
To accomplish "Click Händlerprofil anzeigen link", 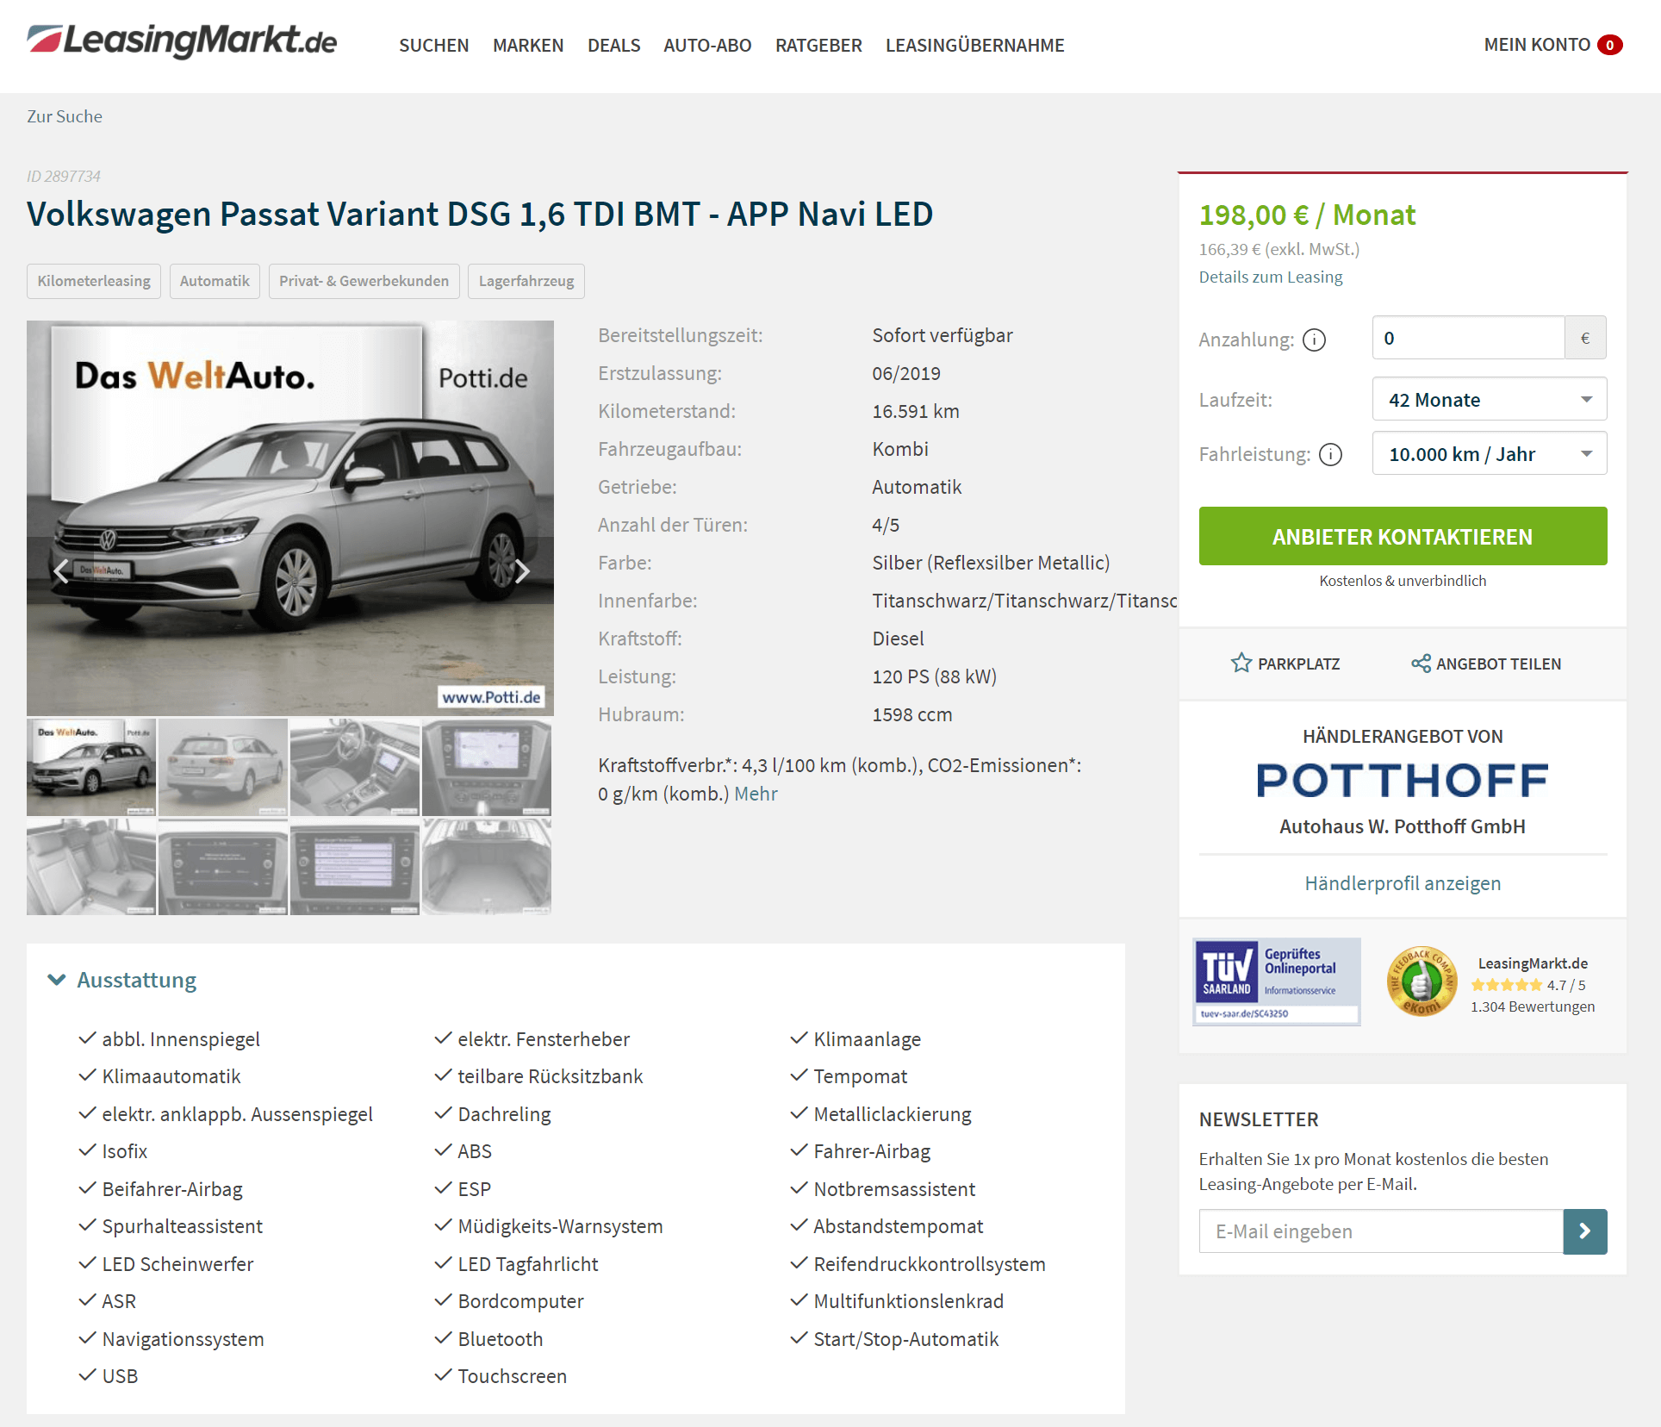I will click(1403, 883).
